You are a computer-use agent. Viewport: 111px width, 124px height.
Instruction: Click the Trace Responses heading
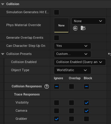[x=27, y=94]
